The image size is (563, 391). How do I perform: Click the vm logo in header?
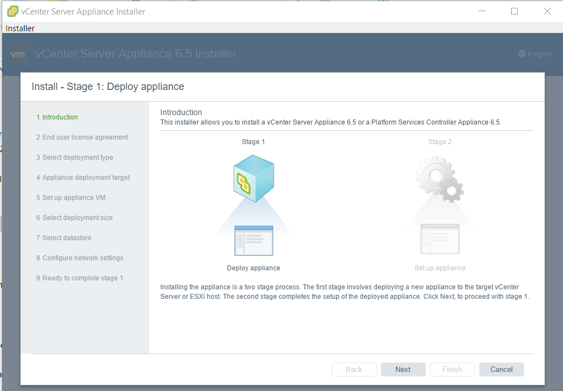pos(18,54)
